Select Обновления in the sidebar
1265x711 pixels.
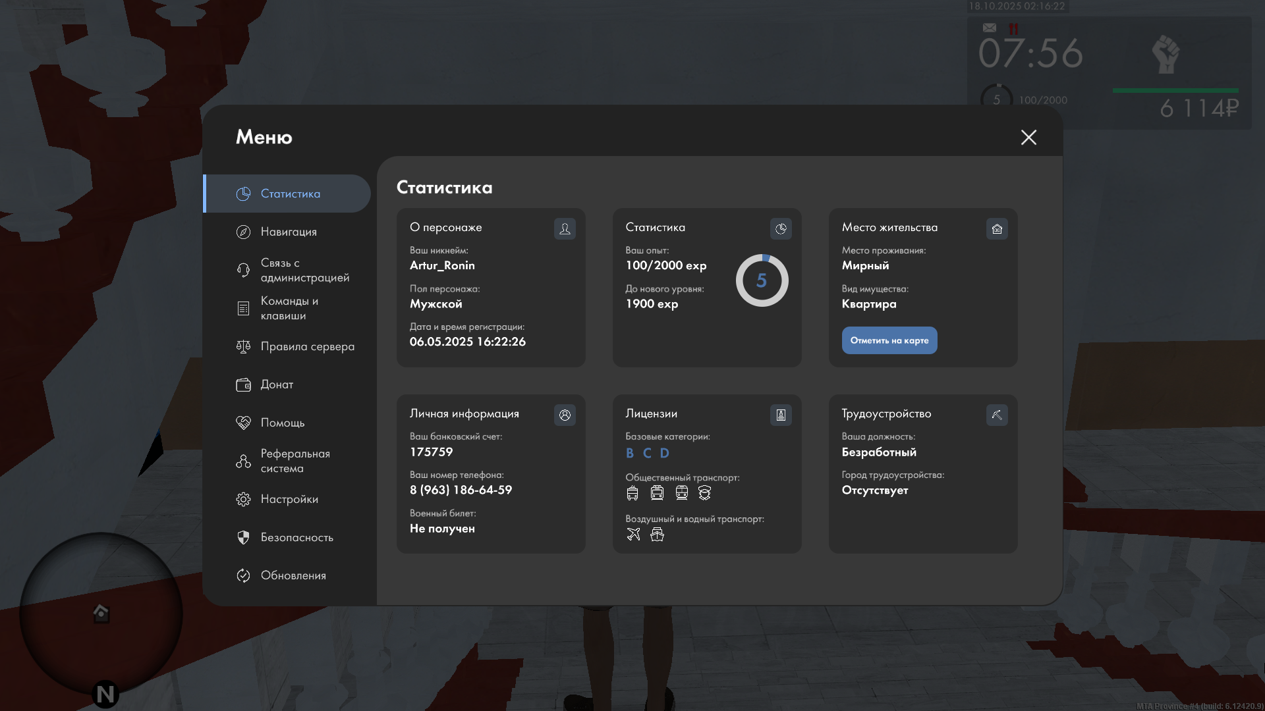(x=293, y=575)
